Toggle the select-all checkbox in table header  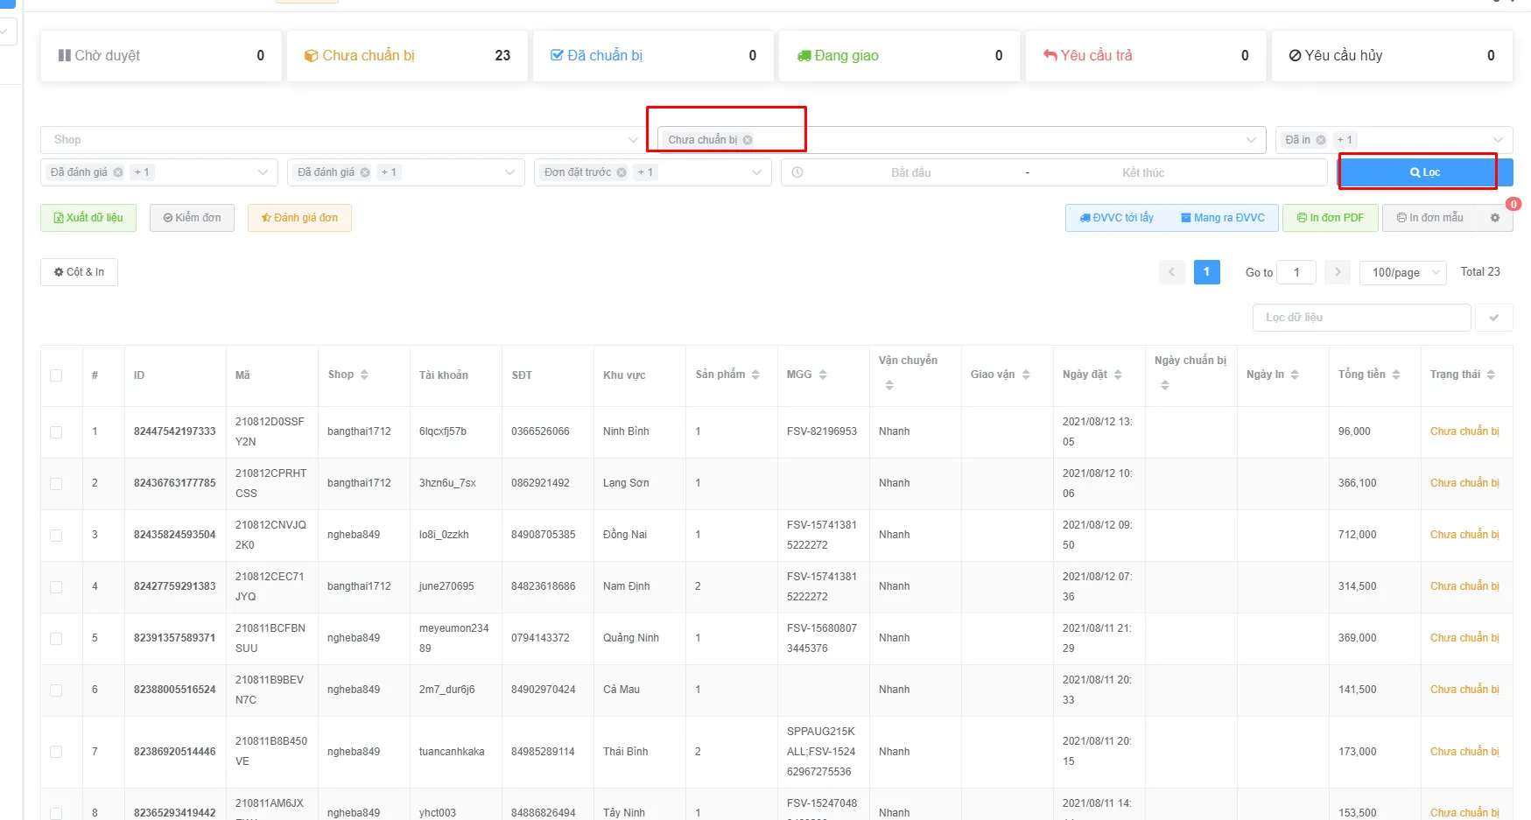56,375
